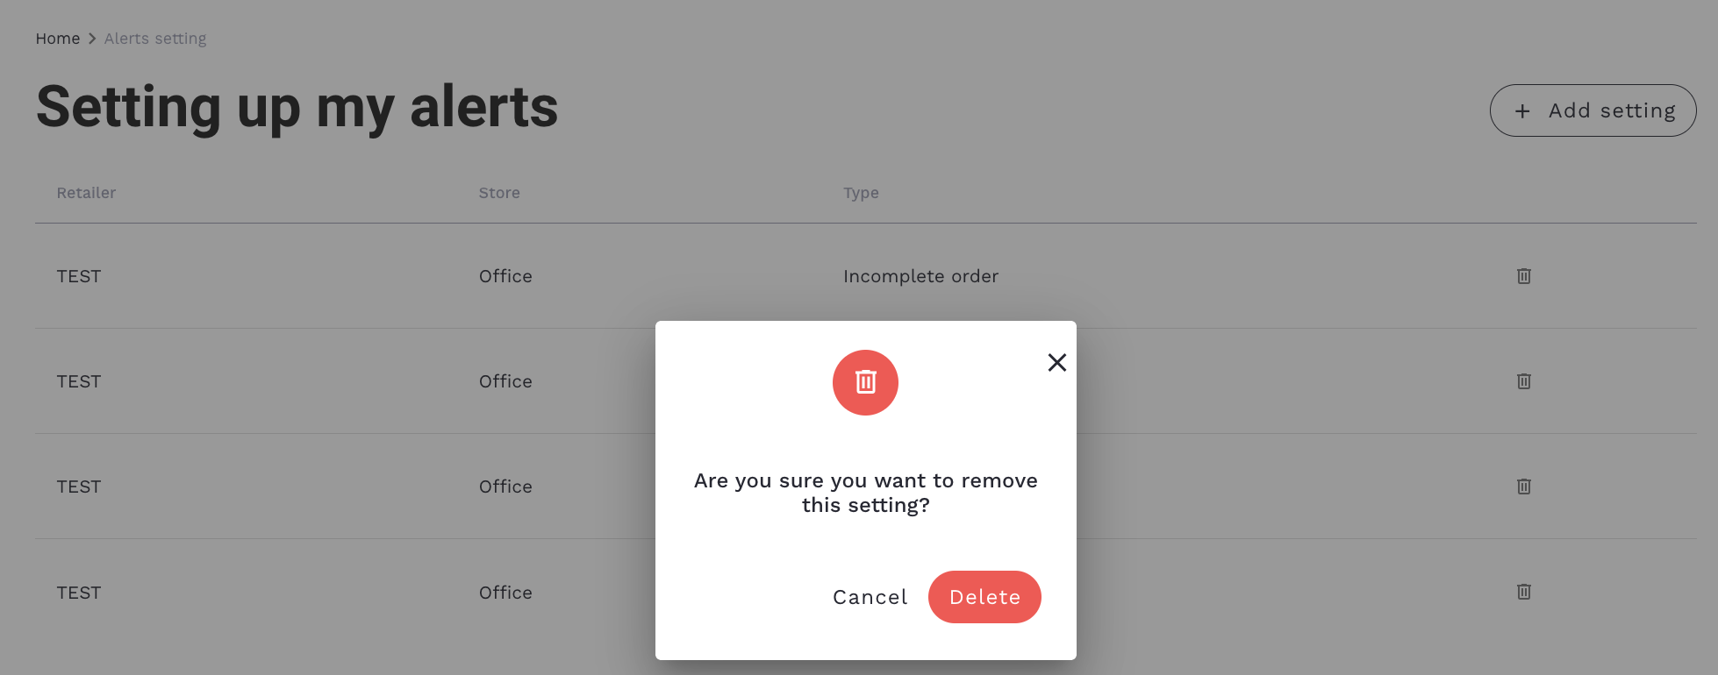The height and width of the screenshot is (675, 1718).
Task: Select the Incomplete order type cell
Action: coord(920,276)
